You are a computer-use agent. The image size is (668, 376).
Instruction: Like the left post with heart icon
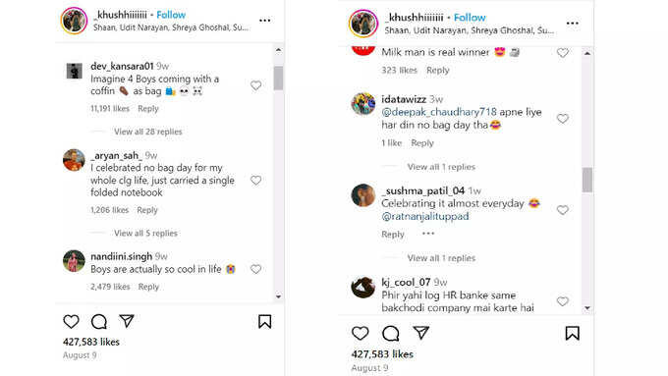tap(71, 321)
